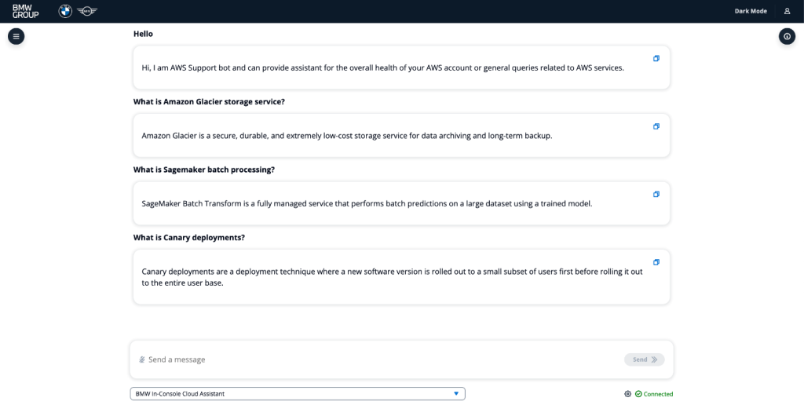The height and width of the screenshot is (405, 804).
Task: Click the microphone icon in message box
Action: pos(142,359)
